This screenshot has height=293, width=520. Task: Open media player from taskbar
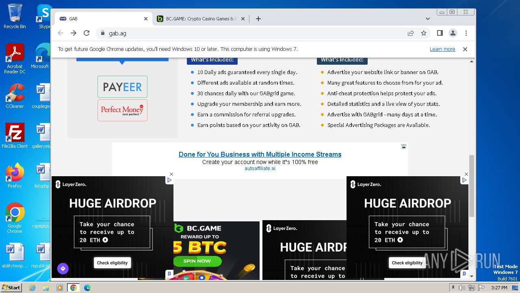(x=60, y=288)
